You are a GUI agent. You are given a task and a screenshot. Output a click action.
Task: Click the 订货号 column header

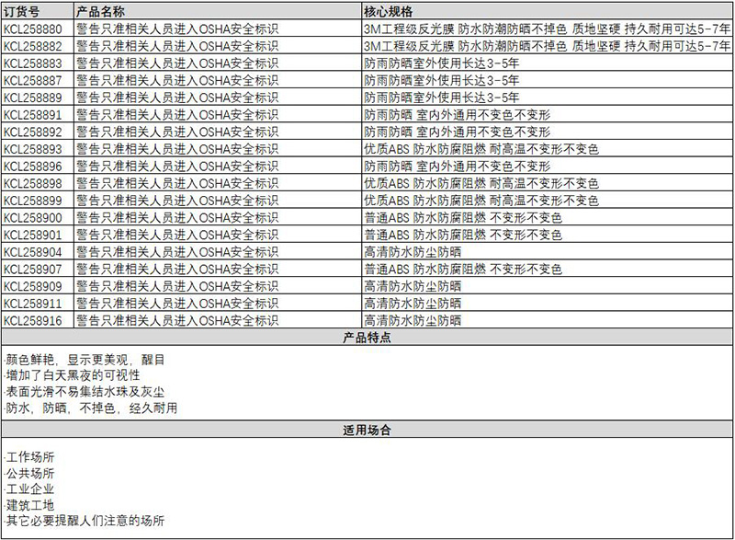(20, 11)
